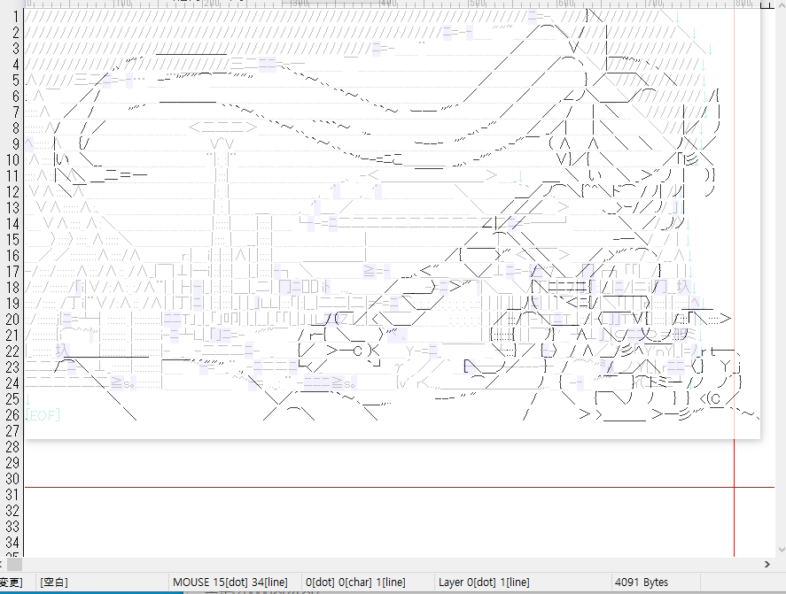Select line number 31 in the gutter

coord(12,495)
